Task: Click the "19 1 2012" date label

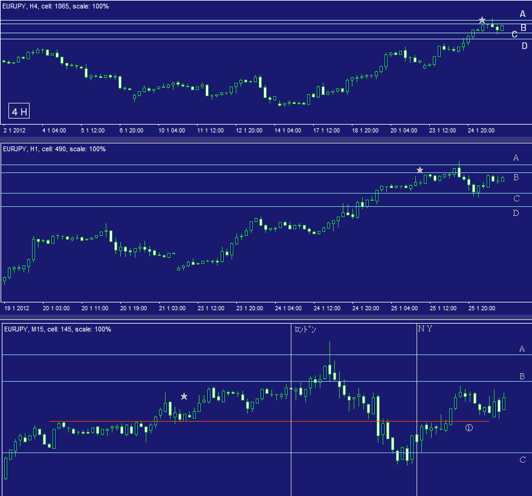Action: (x=17, y=308)
